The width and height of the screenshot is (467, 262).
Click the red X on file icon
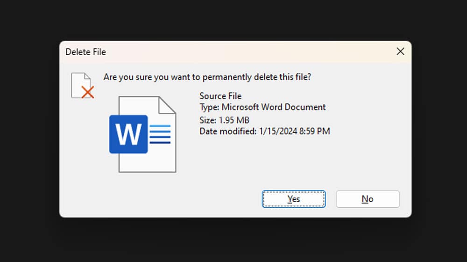(87, 92)
